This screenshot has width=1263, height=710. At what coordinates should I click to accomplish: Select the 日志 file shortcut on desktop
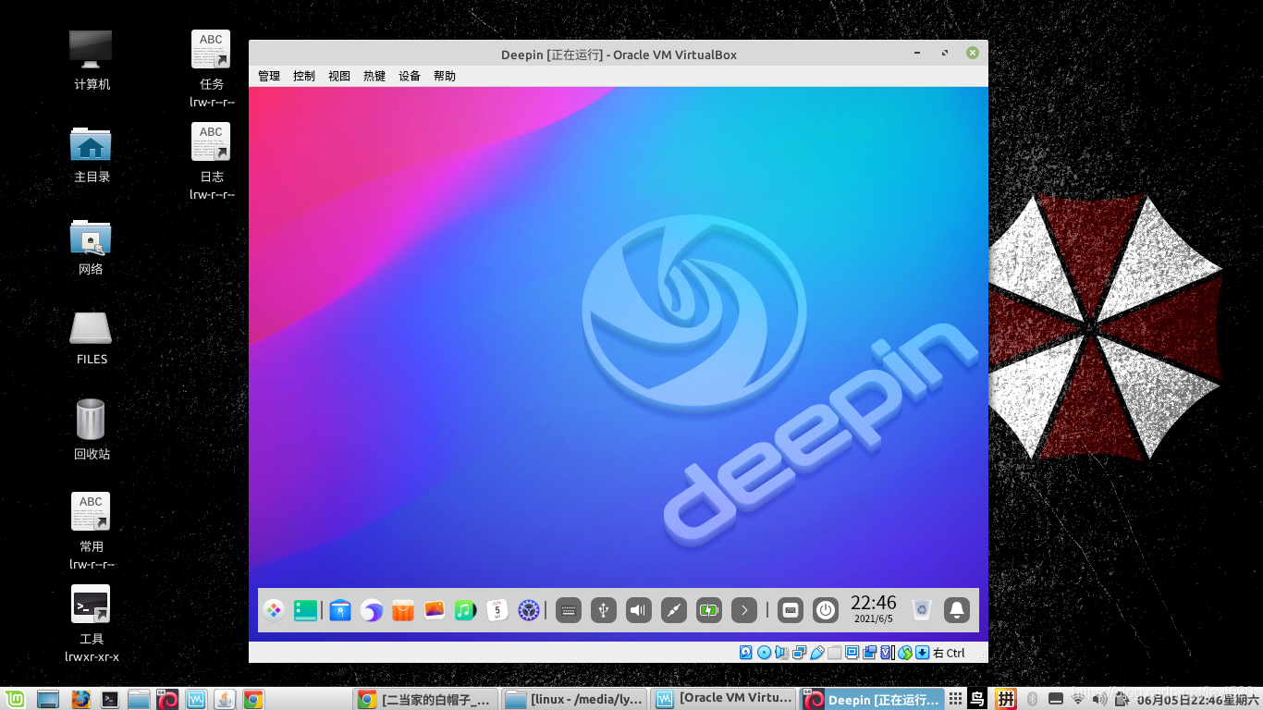212,160
